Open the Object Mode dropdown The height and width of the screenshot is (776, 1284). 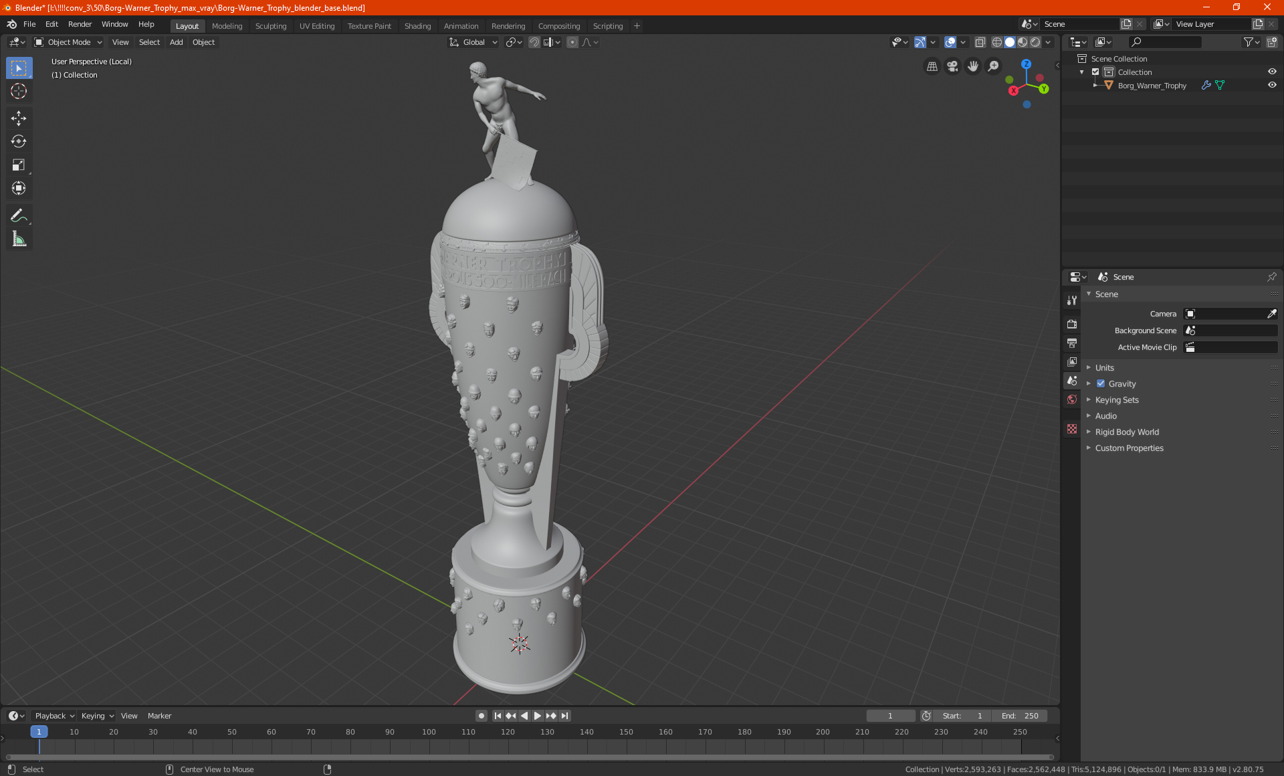68,42
